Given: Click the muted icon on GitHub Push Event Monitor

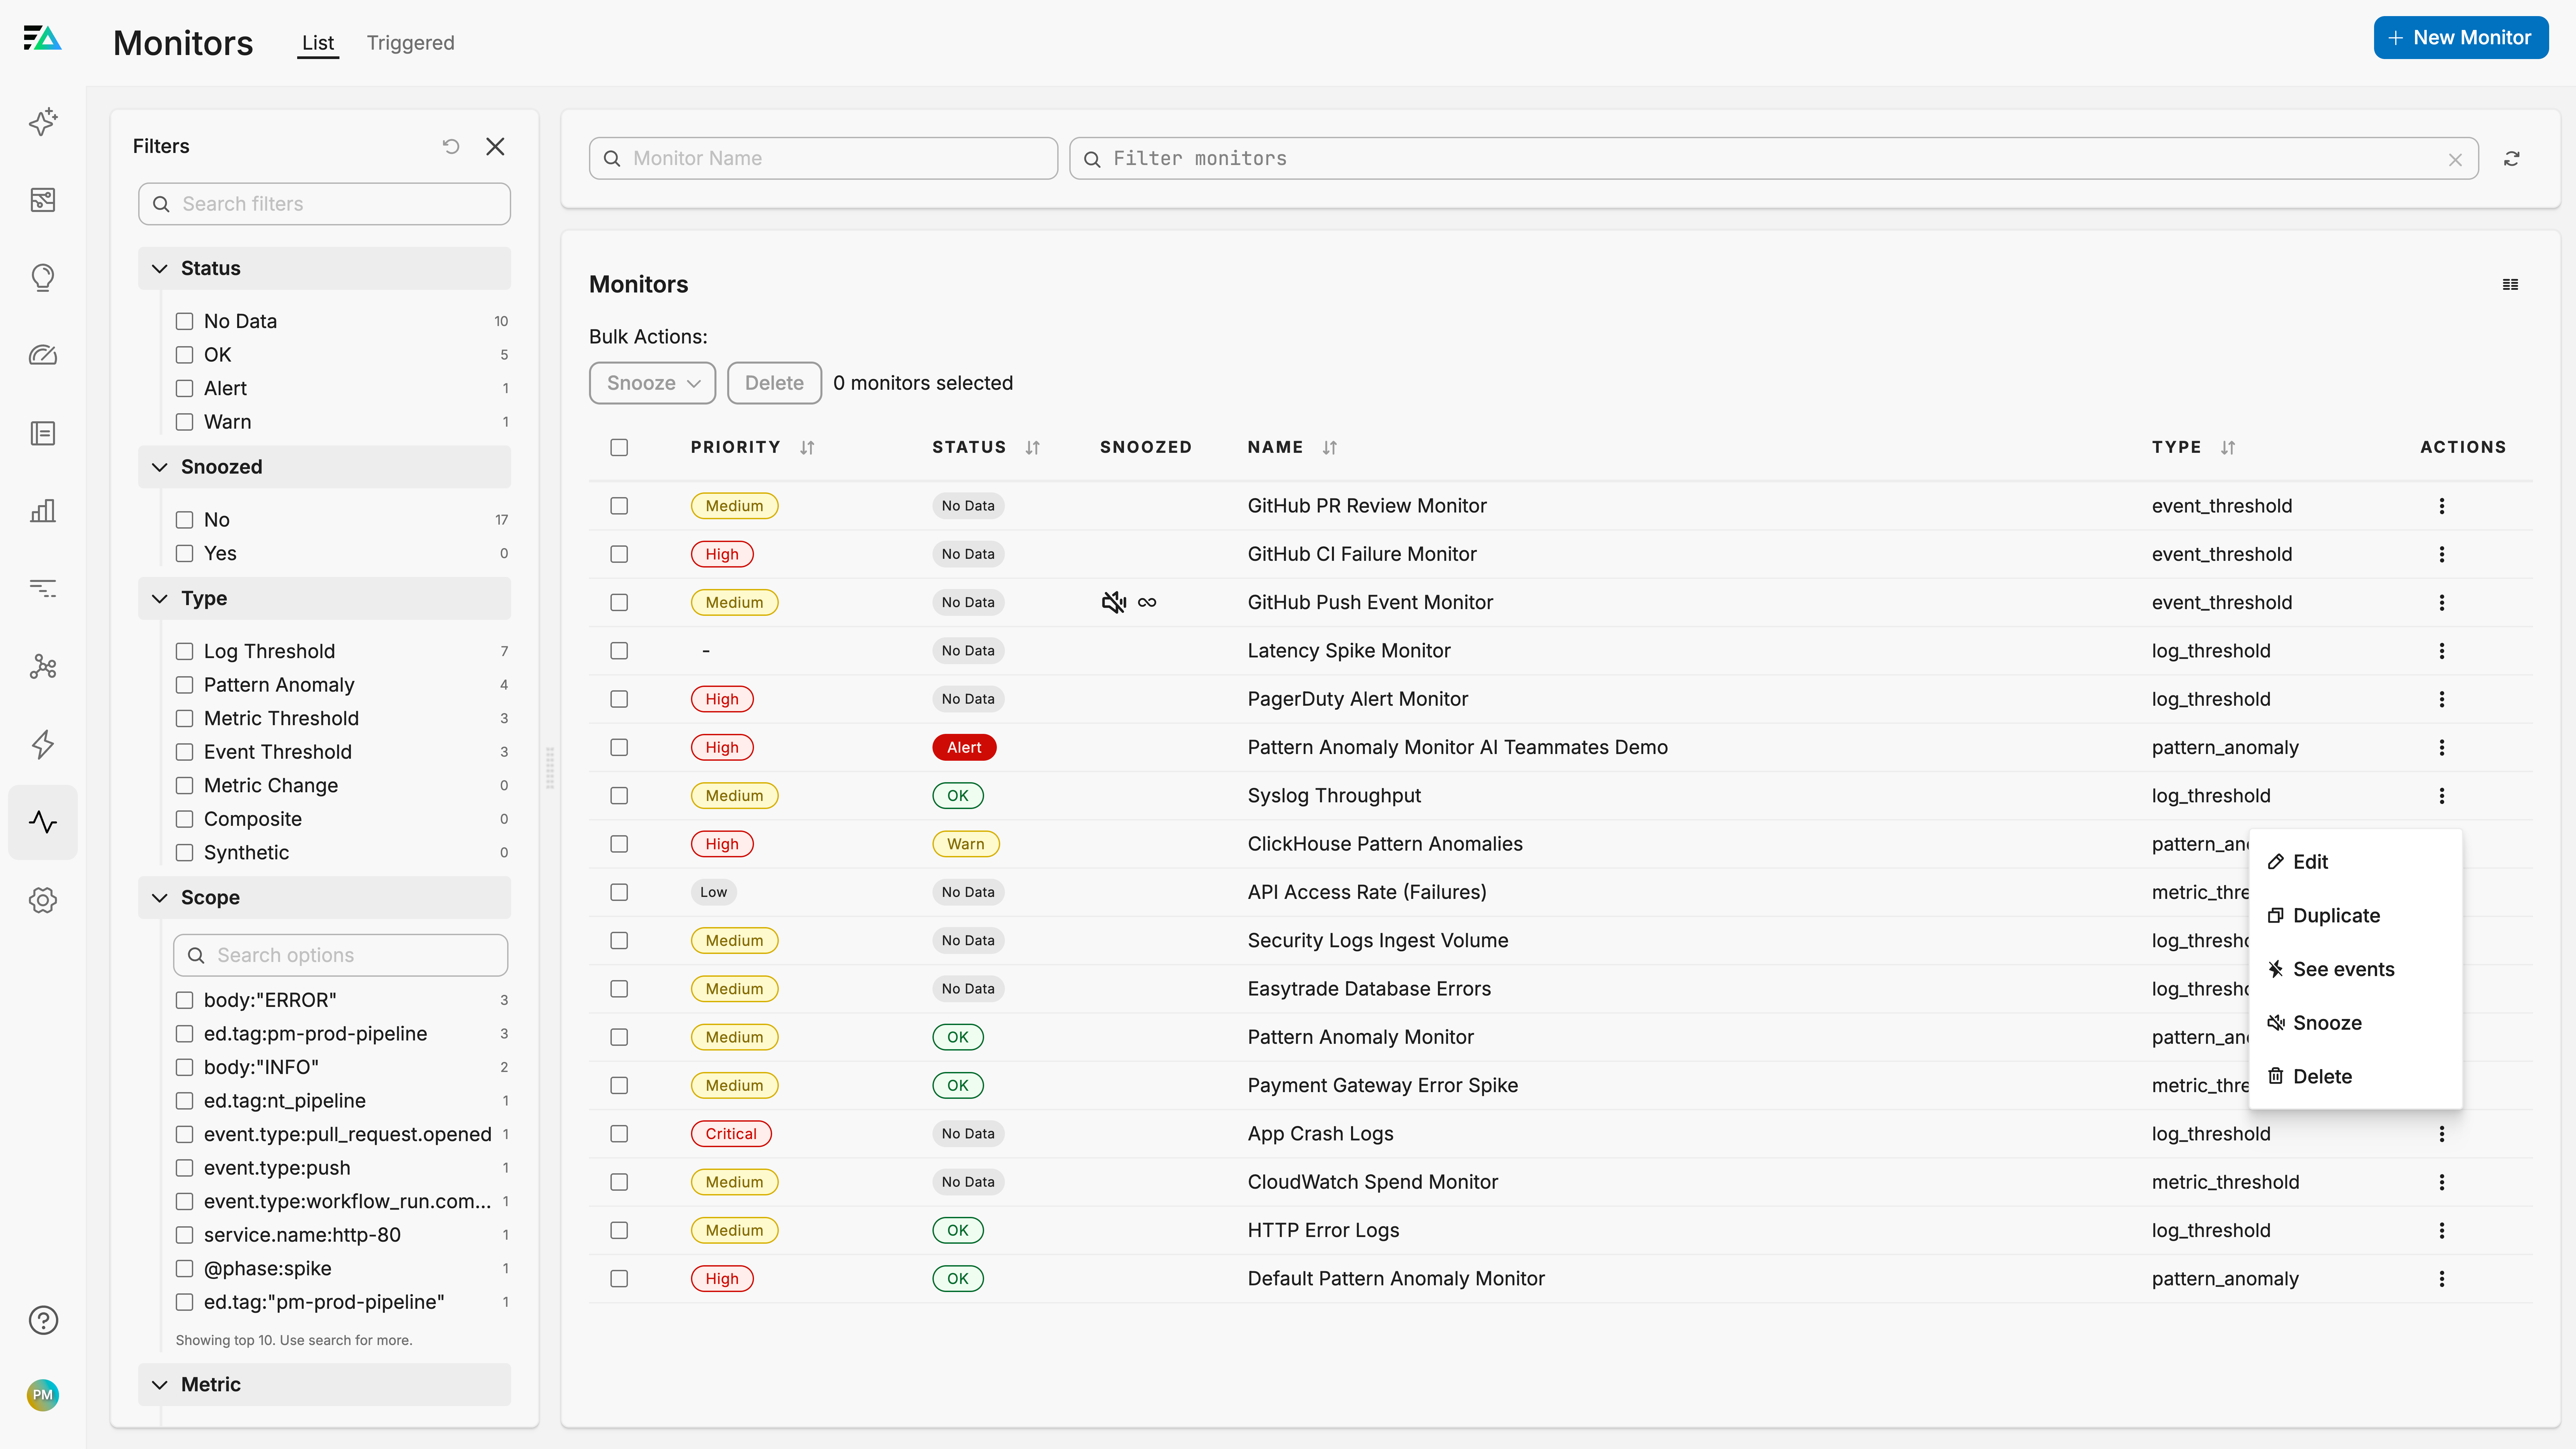Looking at the screenshot, I should pyautogui.click(x=1114, y=602).
